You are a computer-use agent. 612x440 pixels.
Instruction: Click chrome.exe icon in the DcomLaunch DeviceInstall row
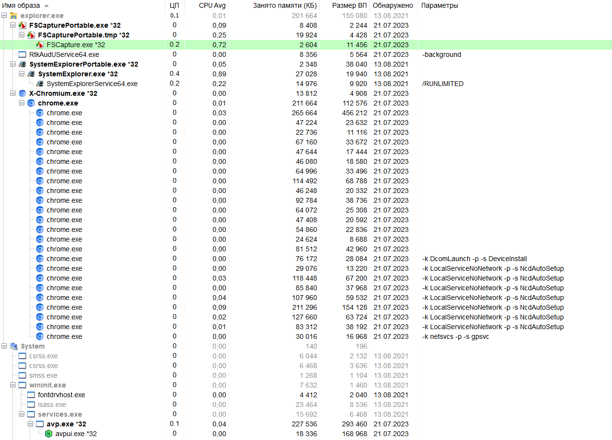40,259
